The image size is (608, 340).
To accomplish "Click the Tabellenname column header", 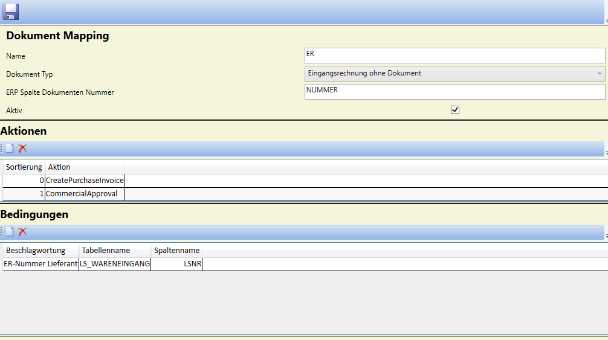I will (106, 250).
